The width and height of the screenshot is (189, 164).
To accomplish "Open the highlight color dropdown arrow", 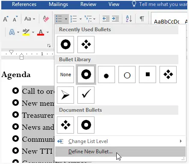I will [x=33, y=32].
